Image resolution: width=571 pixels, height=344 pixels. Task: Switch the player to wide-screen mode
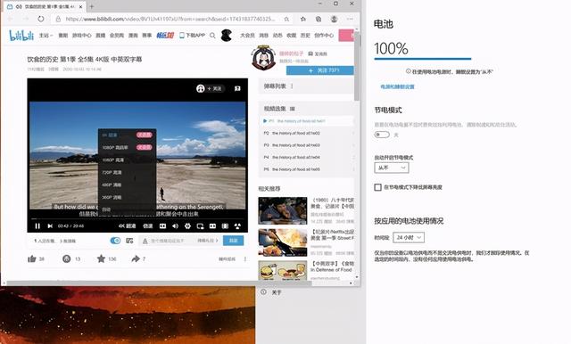[212, 225]
